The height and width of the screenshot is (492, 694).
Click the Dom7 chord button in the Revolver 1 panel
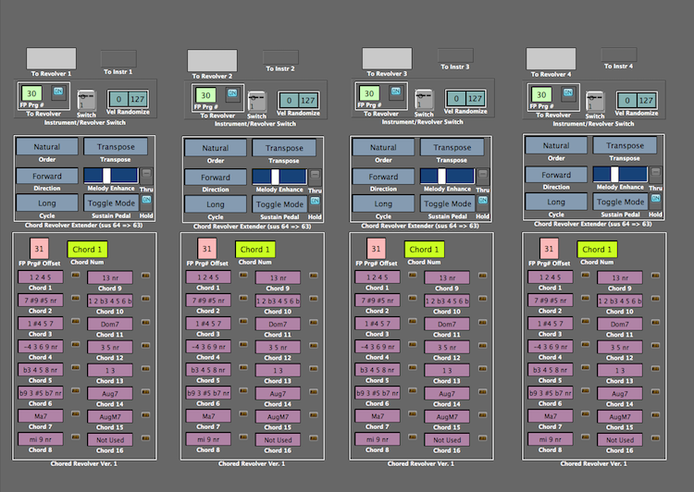click(x=109, y=323)
